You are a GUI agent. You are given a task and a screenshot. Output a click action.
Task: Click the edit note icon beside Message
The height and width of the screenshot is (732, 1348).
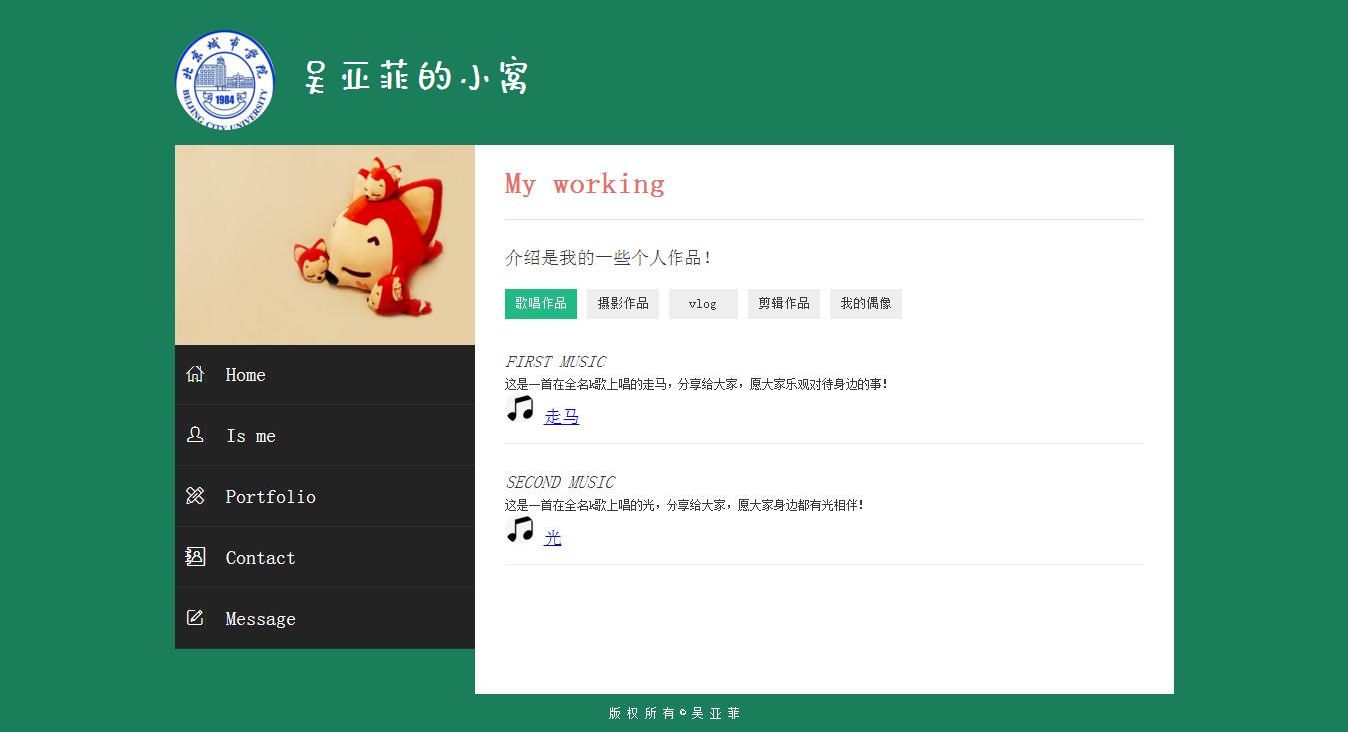pyautogui.click(x=195, y=618)
